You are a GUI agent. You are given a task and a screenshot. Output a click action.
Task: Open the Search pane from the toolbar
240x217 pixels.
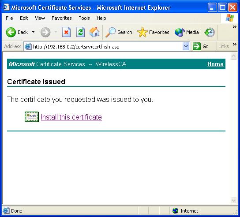pos(119,32)
